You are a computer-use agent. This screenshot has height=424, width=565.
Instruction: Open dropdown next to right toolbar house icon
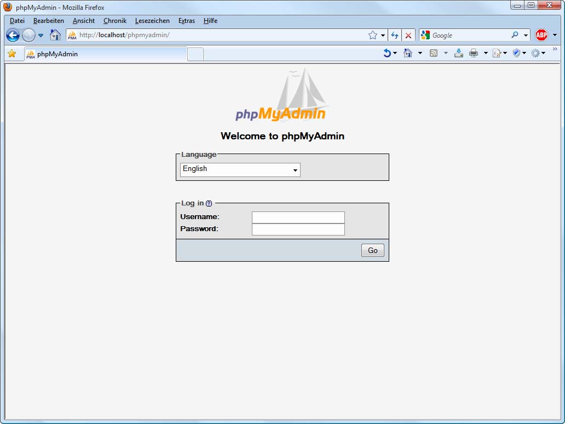click(420, 53)
